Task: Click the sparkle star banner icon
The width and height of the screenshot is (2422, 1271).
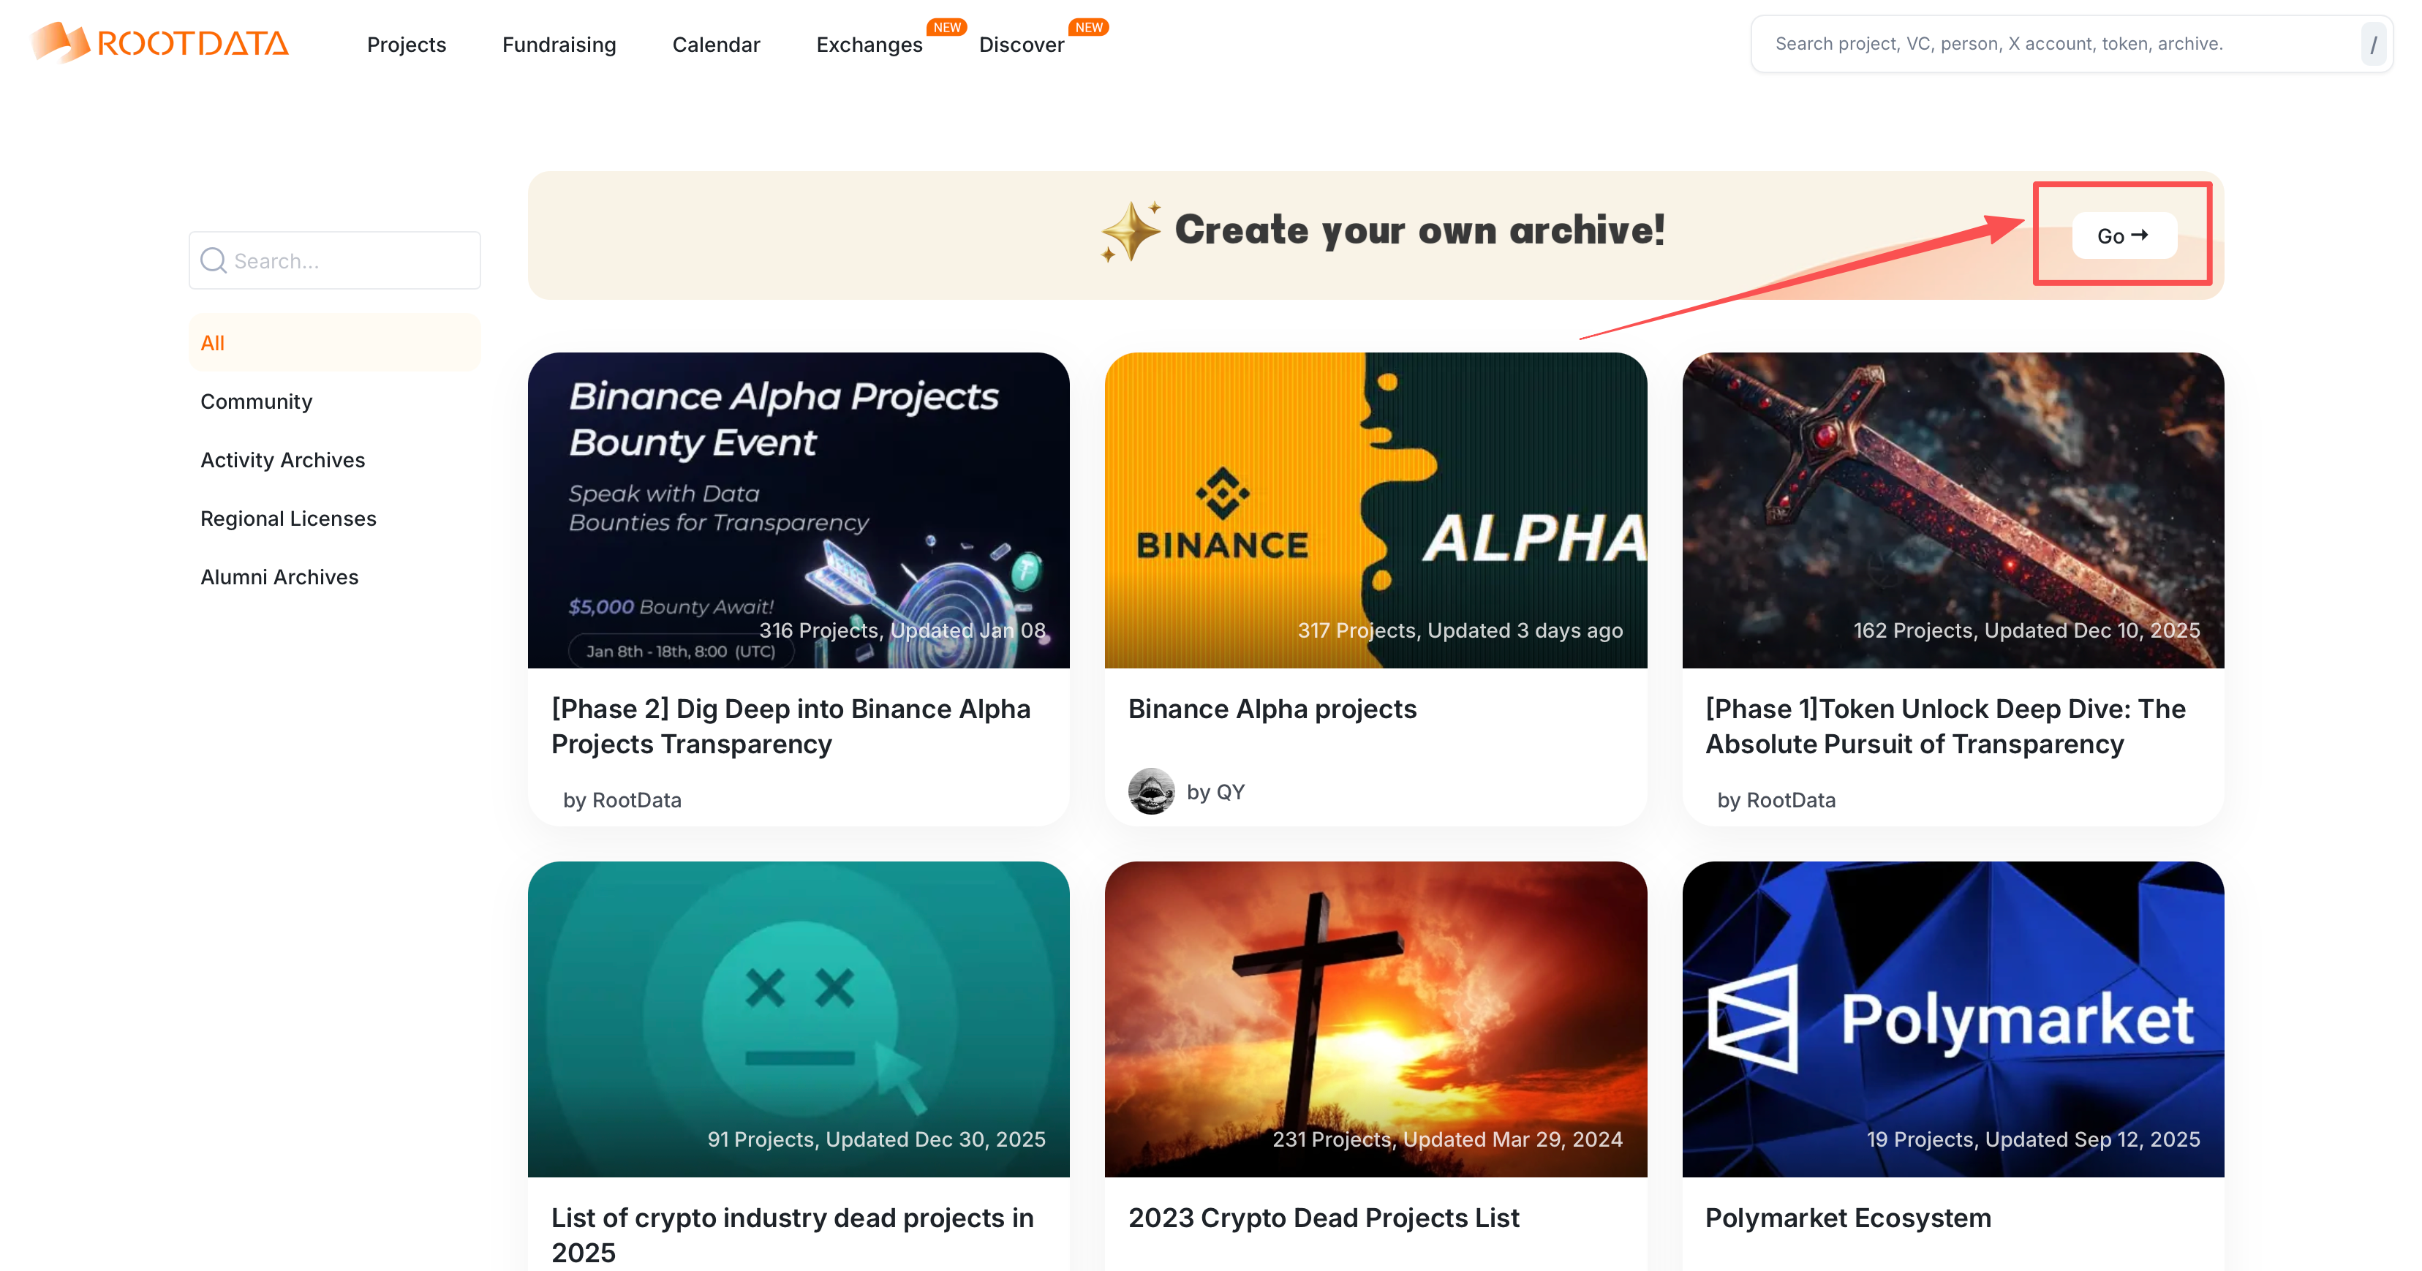Action: (1131, 230)
